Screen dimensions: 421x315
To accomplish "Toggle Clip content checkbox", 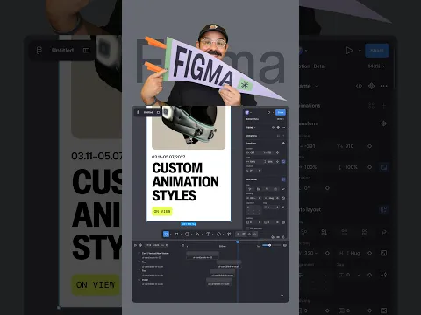I will point(247,228).
